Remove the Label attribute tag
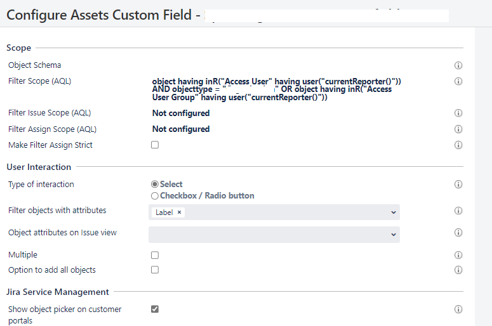The width and height of the screenshot is (492, 326). (179, 212)
